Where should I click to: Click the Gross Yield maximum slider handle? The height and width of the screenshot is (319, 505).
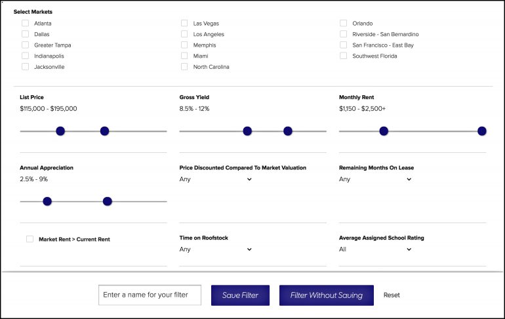click(x=288, y=131)
